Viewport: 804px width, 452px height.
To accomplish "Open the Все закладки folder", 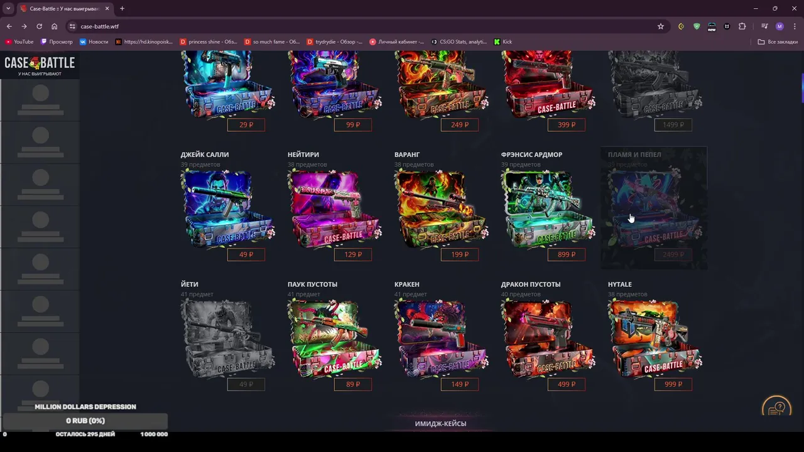I will tap(778, 41).
